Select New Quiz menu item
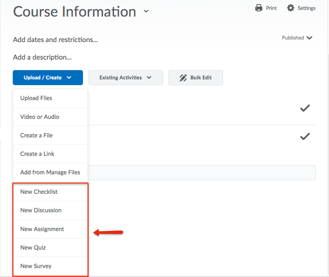The image size is (329, 277). pos(33,248)
